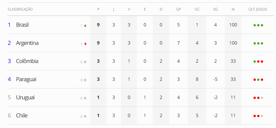Click the gray square indicator beside Chile
This screenshot has height=128, width=276.
tap(85, 116)
